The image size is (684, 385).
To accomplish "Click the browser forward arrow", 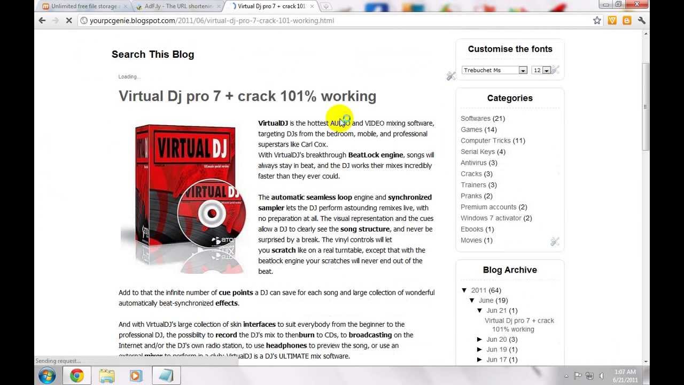I will (x=56, y=20).
